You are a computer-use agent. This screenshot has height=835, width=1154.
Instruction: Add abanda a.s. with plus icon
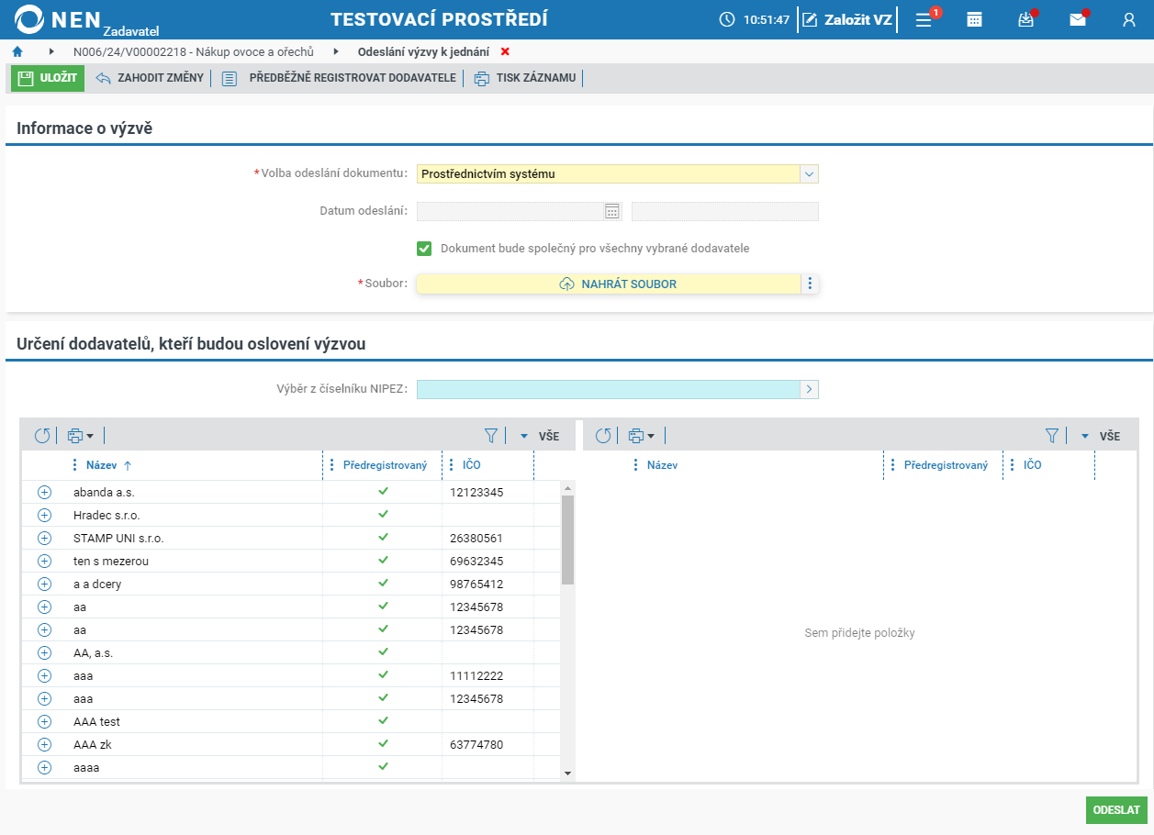click(x=44, y=492)
